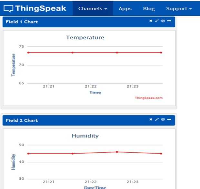The width and height of the screenshot is (200, 189).
Task: Open the Channels dropdown menu
Action: [92, 9]
